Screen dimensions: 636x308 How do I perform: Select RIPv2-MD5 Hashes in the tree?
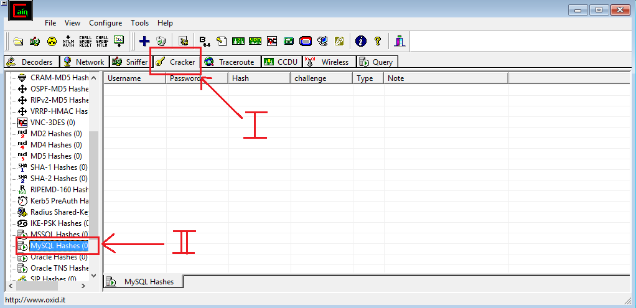59,100
